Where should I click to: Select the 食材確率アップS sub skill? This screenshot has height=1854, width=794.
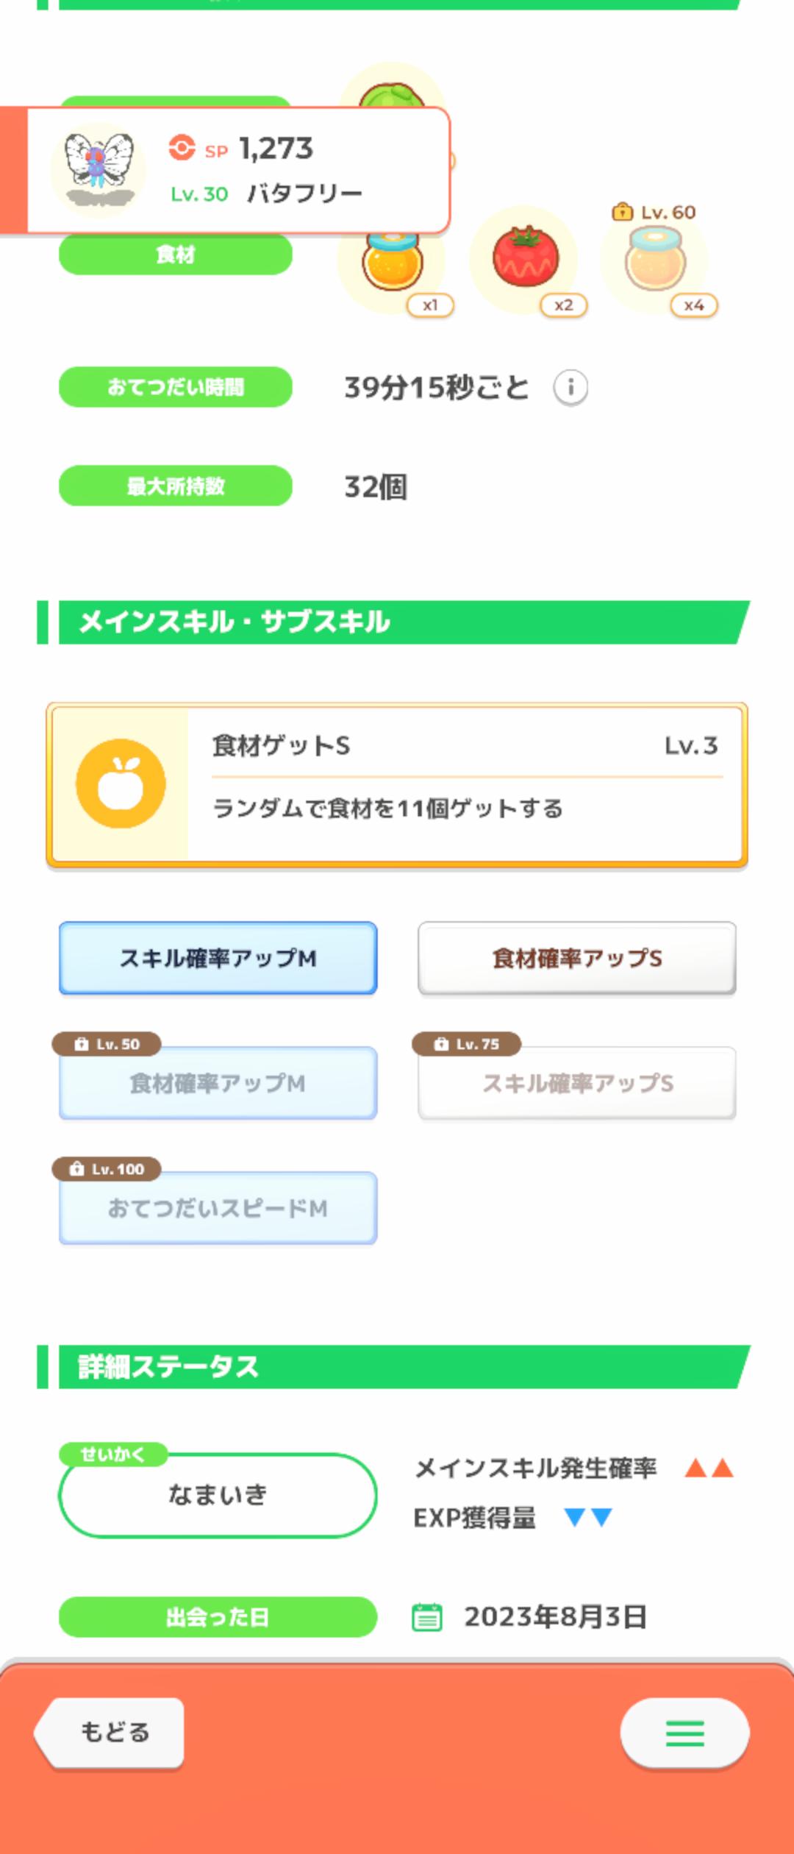point(577,958)
